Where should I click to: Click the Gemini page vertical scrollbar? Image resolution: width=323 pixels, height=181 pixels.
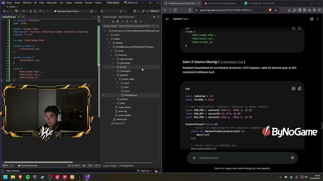click(321, 126)
